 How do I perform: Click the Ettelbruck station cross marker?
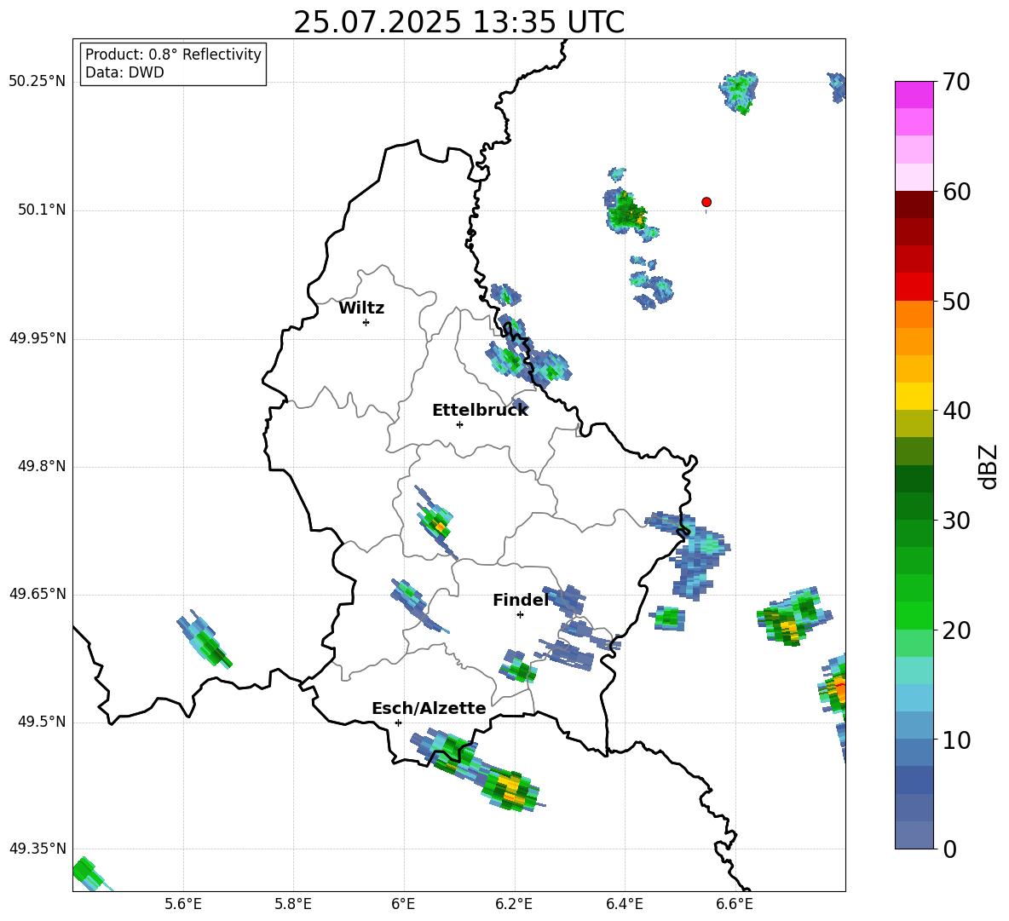coord(459,424)
